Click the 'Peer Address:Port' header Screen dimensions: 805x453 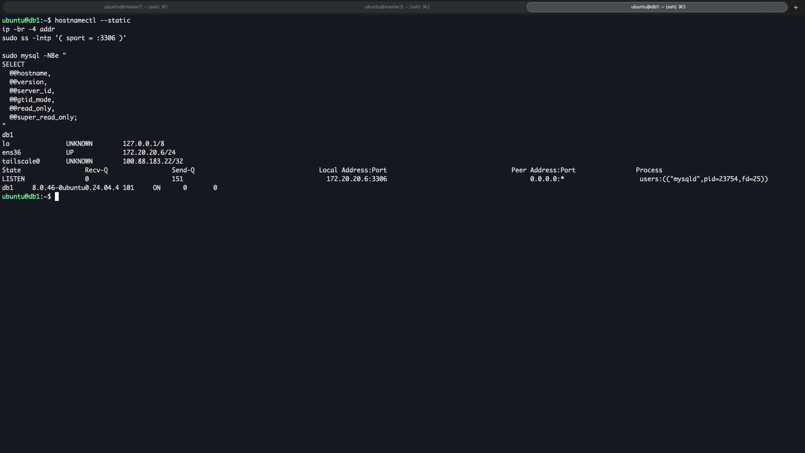543,170
